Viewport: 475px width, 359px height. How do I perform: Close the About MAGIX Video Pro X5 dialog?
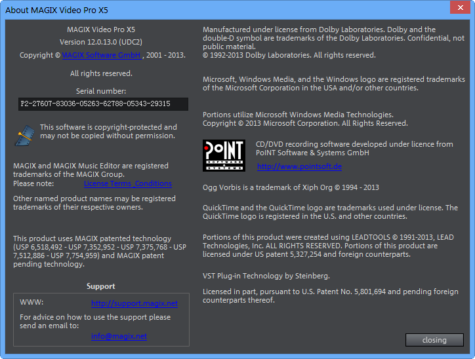460,8
